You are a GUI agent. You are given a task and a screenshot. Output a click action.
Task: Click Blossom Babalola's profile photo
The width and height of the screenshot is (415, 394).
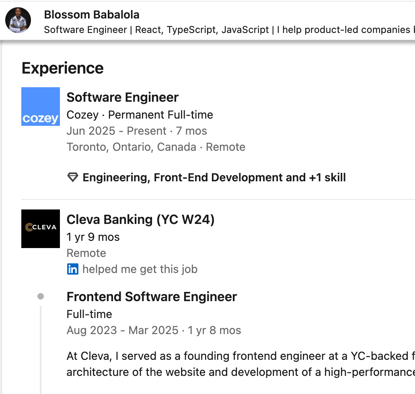click(x=18, y=20)
